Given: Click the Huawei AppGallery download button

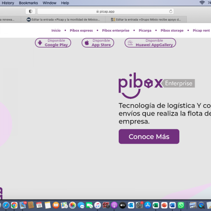Looking at the screenshot, I should (150, 43).
